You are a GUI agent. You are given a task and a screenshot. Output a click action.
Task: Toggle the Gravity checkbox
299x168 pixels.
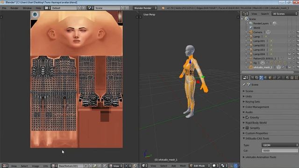pyautogui.click(x=247, y=117)
